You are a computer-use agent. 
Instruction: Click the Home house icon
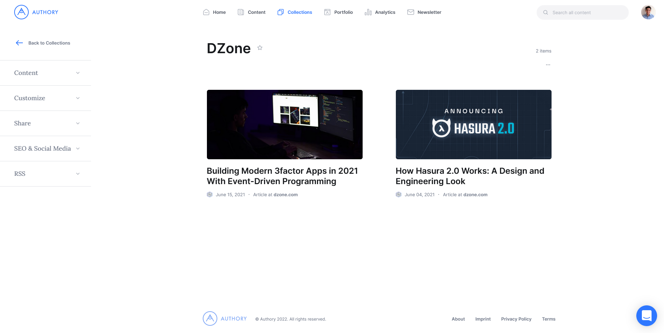[206, 12]
